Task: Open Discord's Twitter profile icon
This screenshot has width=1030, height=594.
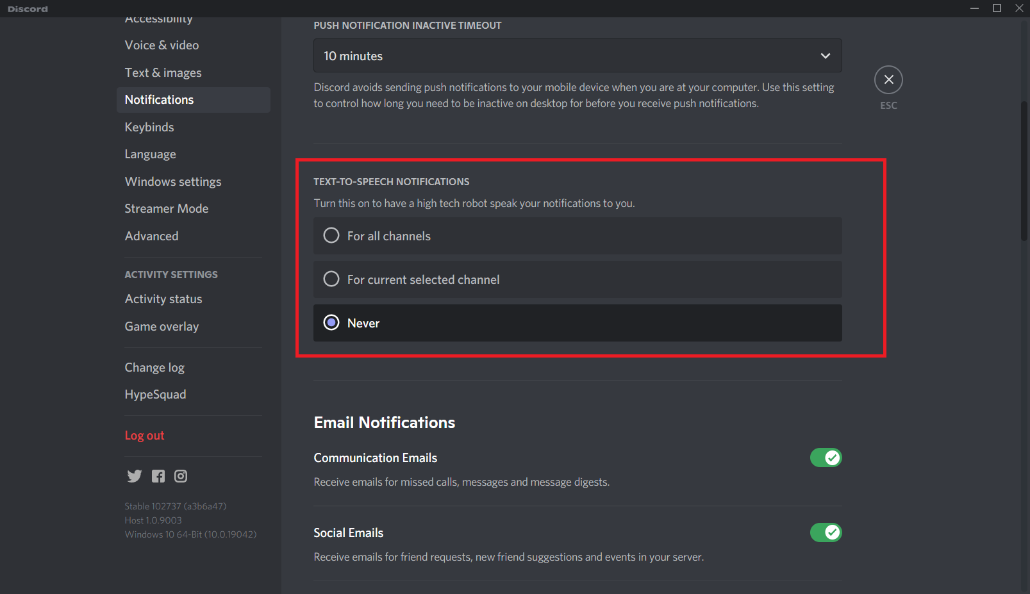Action: click(135, 476)
